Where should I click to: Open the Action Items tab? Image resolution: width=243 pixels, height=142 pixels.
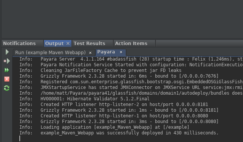click(131, 44)
